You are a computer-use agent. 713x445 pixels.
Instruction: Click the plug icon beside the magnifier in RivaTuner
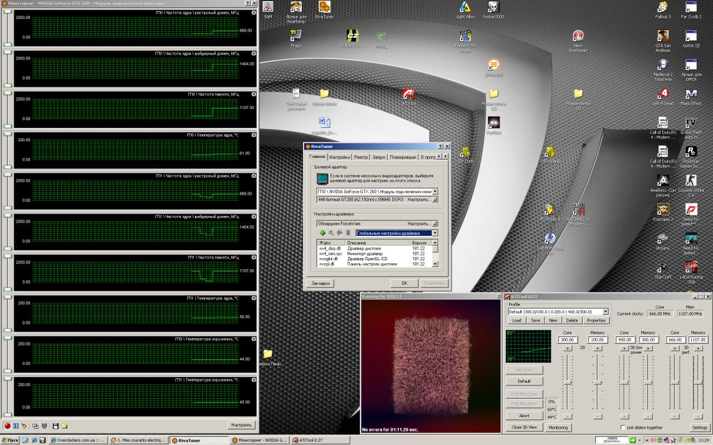[x=339, y=233]
